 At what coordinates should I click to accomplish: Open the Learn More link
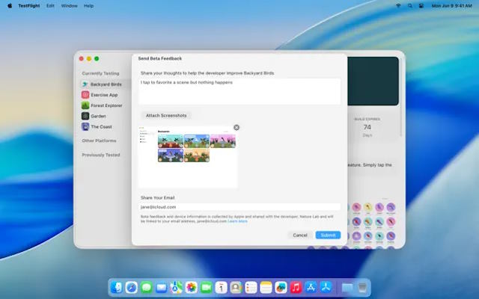(238, 221)
